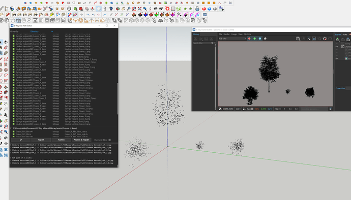Image resolution: width=351 pixels, height=200 pixels.
Task: Click the add layer icon in Layers panel
Action: 338,39
